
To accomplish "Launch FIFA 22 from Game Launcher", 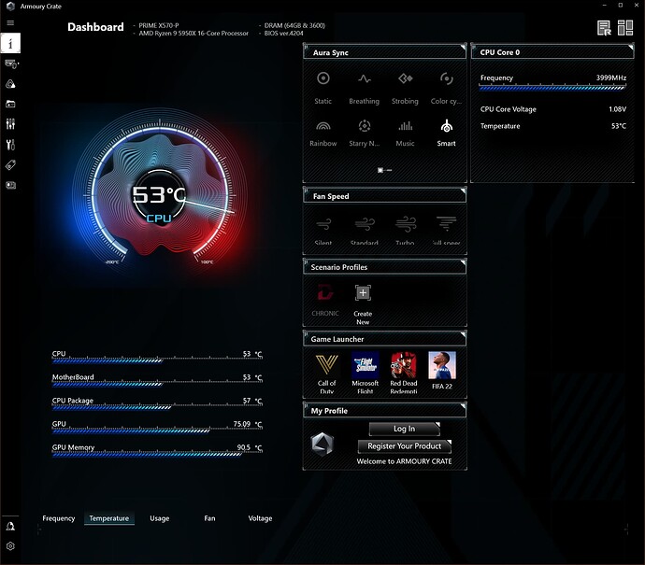I will [x=442, y=371].
